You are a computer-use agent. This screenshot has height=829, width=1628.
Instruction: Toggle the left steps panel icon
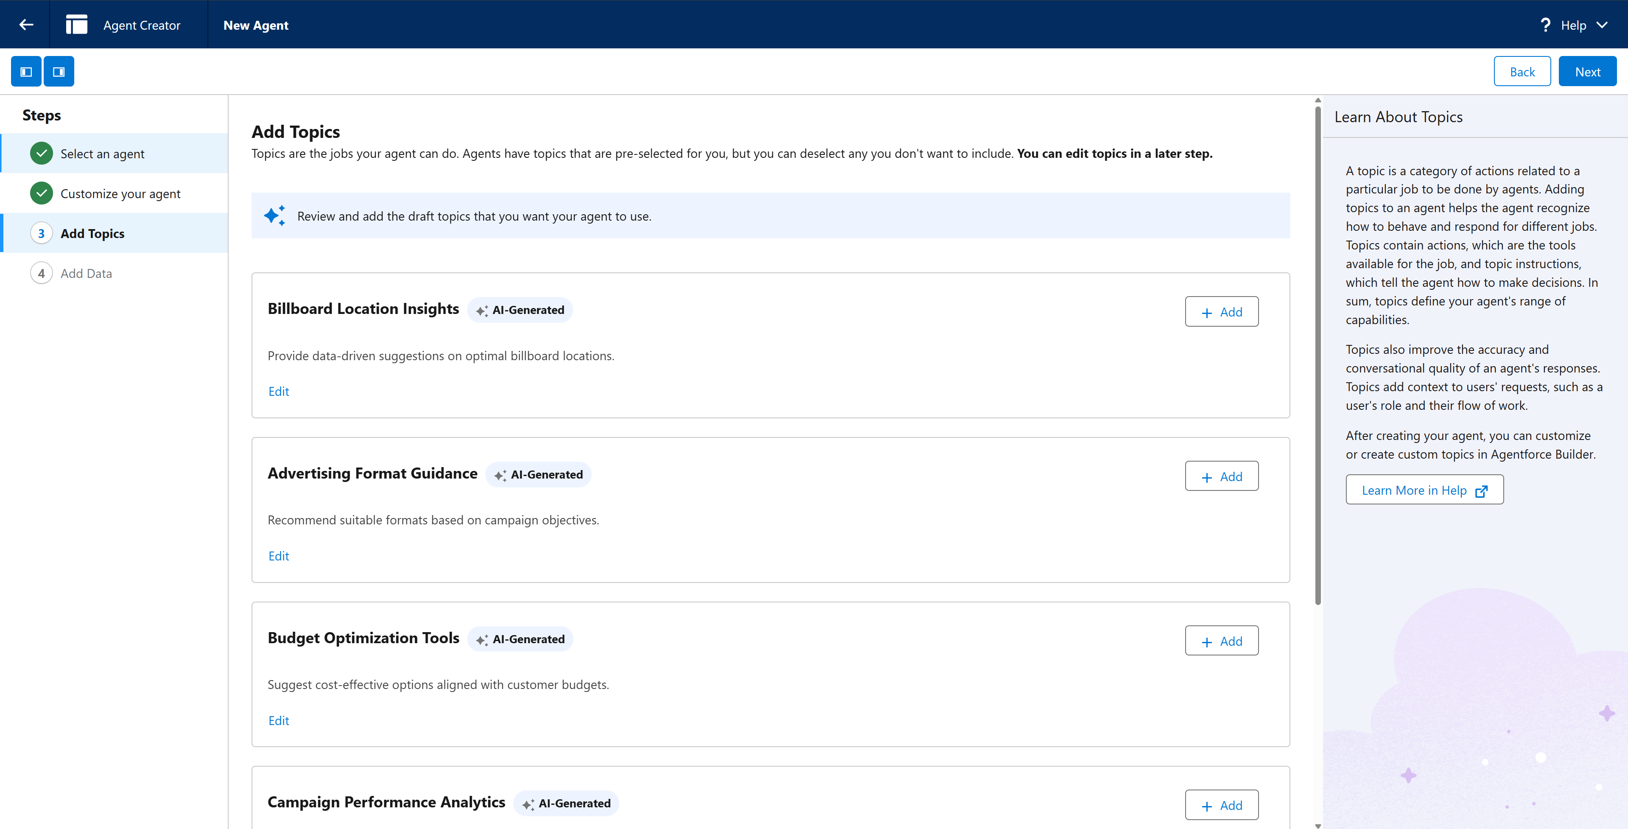[26, 71]
